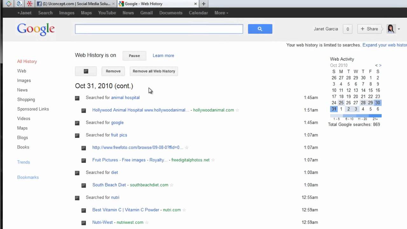Tick checkbox for Hollywood Animal Hospital result
Viewport: 407px width, 229px height.
click(84, 110)
